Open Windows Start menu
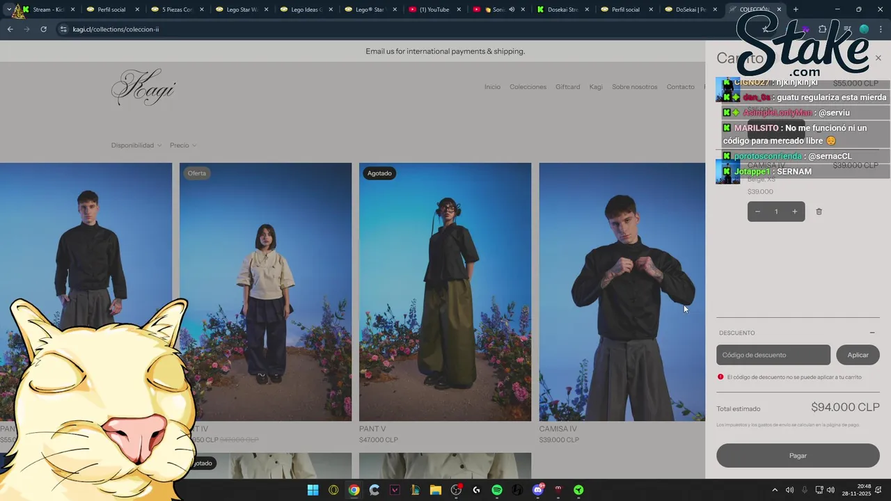Screen dimensions: 891x501 (313, 490)
